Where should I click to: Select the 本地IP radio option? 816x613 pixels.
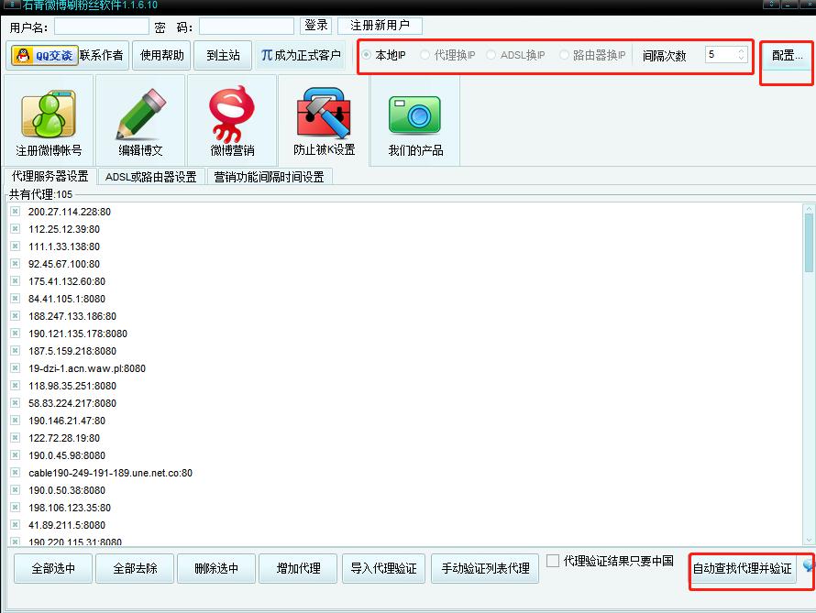(367, 55)
